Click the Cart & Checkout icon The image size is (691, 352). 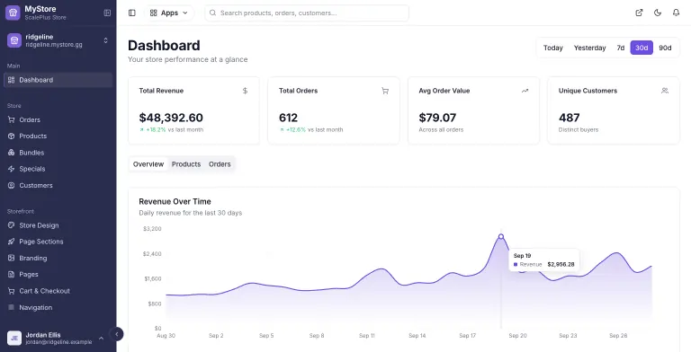point(12,291)
